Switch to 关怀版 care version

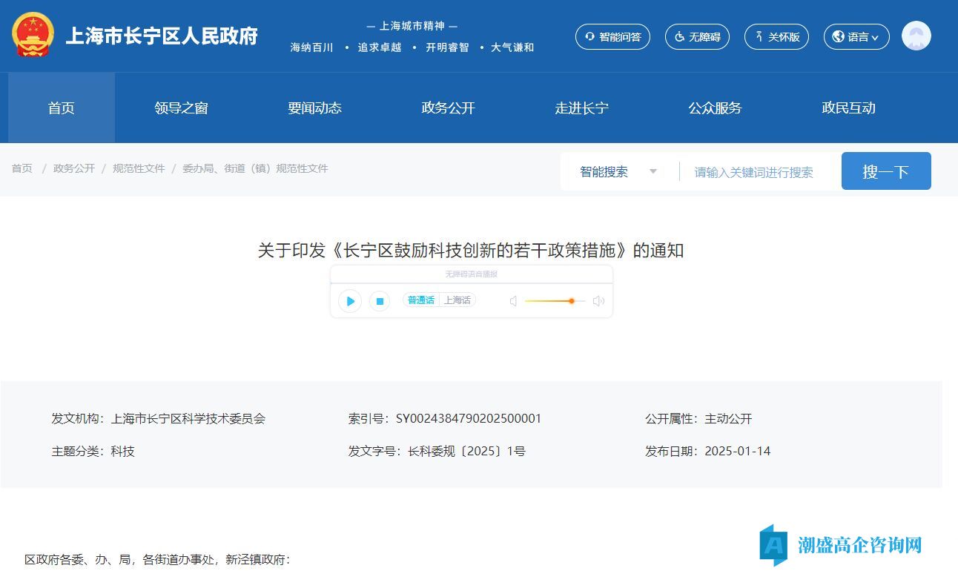tap(776, 36)
